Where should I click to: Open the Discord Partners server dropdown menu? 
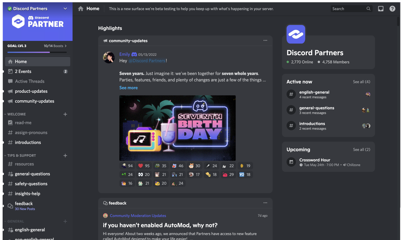(x=65, y=9)
